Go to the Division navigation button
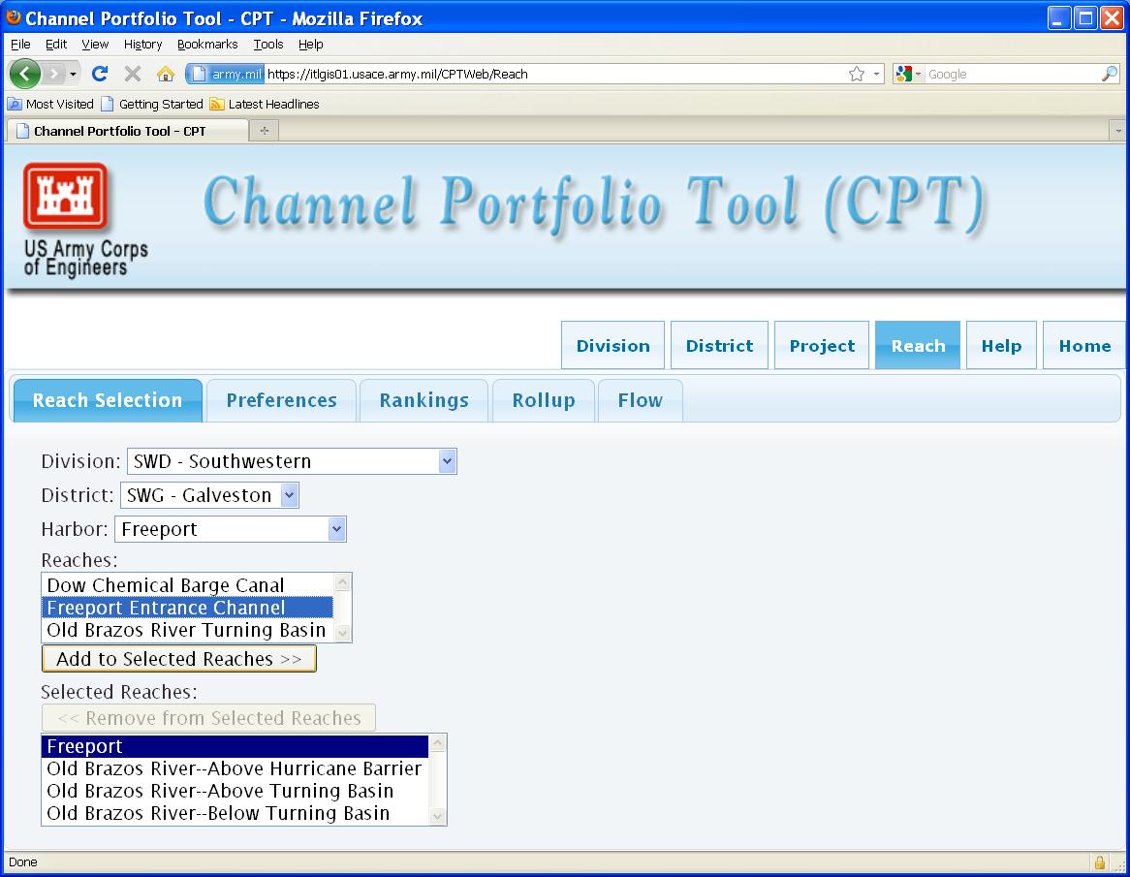1130x877 pixels. [x=613, y=345]
